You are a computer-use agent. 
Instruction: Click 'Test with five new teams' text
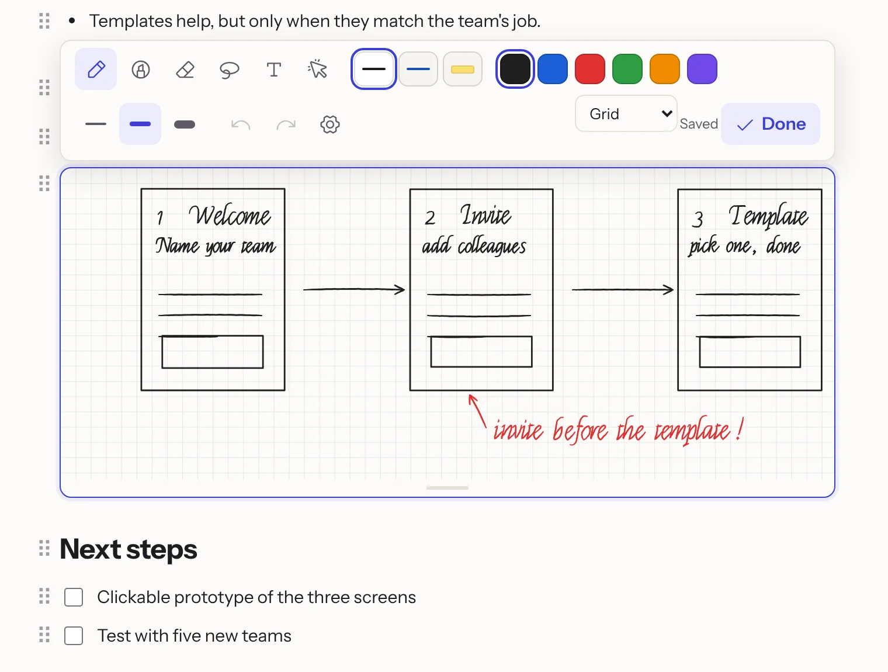195,636
